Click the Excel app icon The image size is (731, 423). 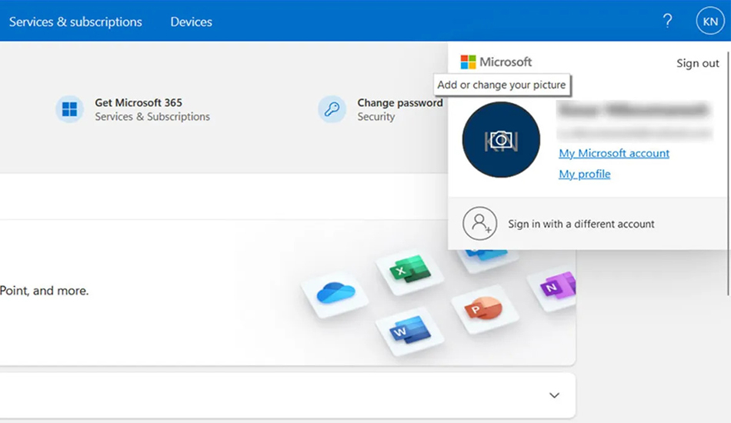(410, 269)
